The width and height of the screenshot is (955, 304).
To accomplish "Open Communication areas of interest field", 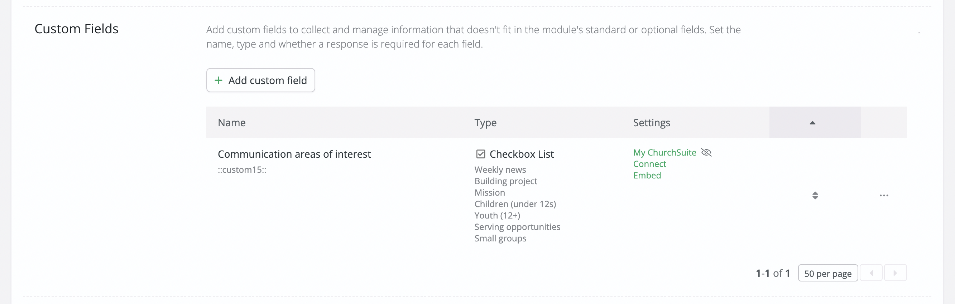I will [294, 154].
